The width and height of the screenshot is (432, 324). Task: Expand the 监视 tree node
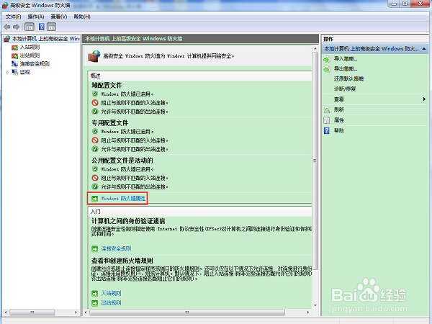coord(7,72)
